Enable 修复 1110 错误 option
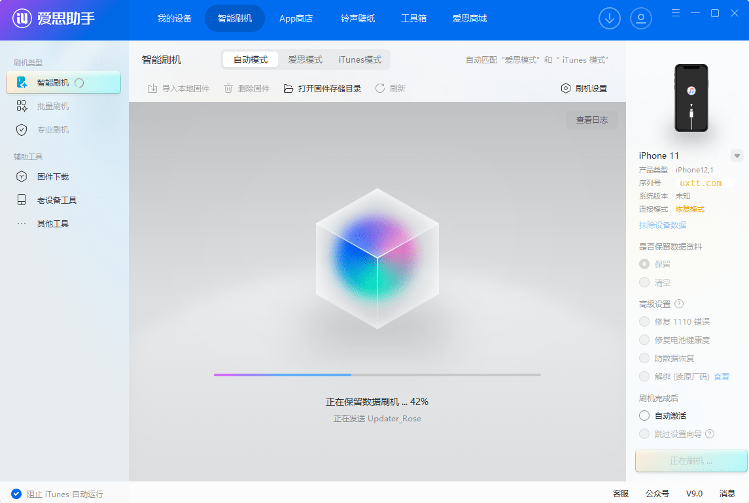This screenshot has width=749, height=503. [x=644, y=321]
